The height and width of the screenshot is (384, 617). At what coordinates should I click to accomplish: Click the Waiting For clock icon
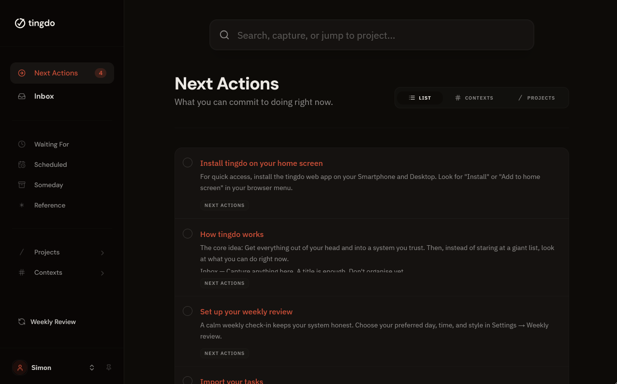[22, 144]
